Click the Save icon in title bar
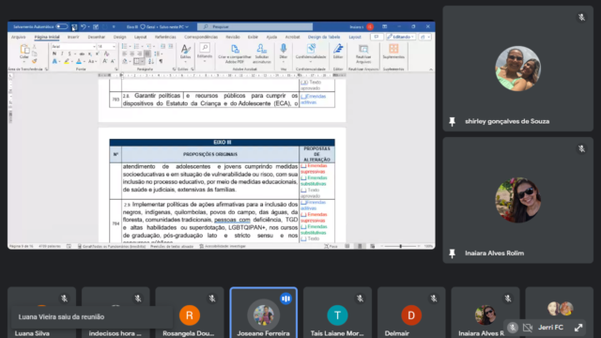Image resolution: width=601 pixels, height=338 pixels. [74, 27]
